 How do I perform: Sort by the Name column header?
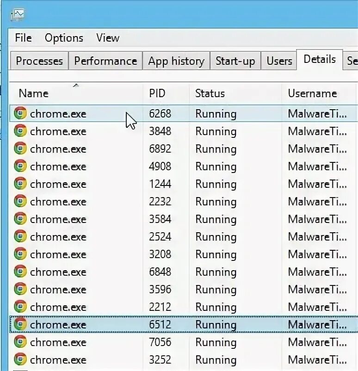[x=76, y=93]
